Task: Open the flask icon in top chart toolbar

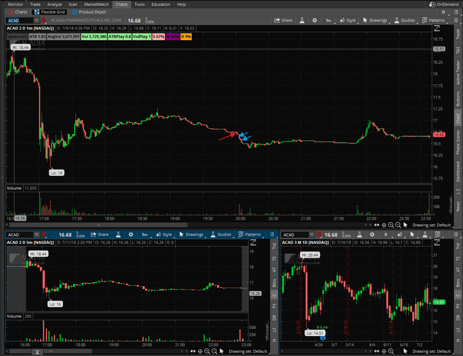Action: pos(301,20)
